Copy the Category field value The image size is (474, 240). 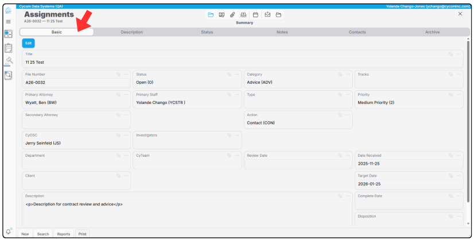[340, 74]
